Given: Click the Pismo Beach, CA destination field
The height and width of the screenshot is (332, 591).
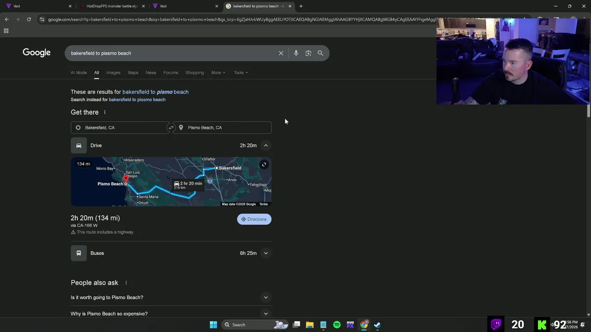Looking at the screenshot, I should click(222, 128).
